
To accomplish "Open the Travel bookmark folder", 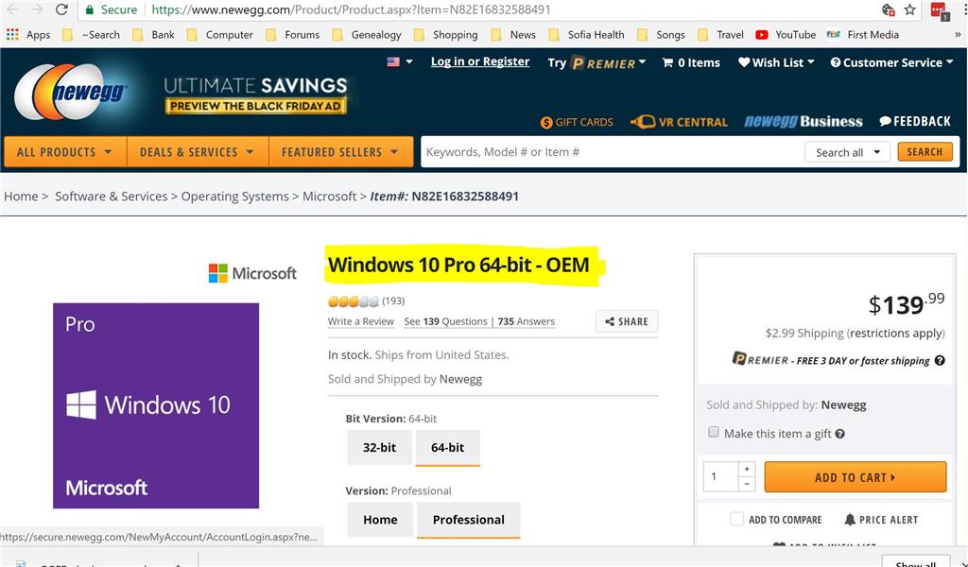I will point(721,35).
